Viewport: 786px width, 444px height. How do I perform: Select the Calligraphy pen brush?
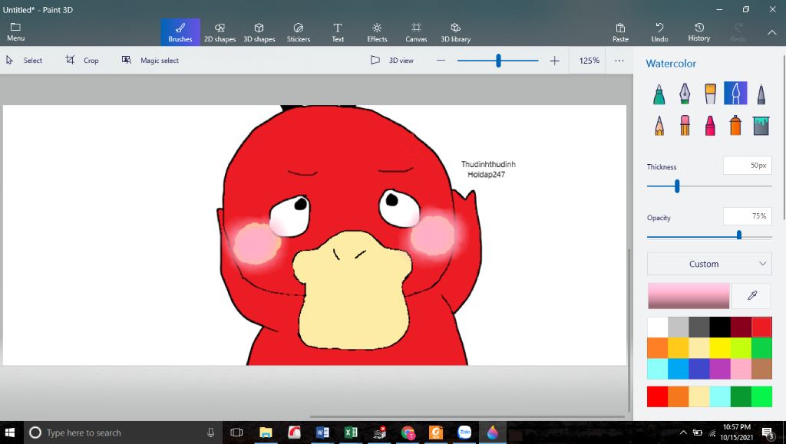click(685, 94)
